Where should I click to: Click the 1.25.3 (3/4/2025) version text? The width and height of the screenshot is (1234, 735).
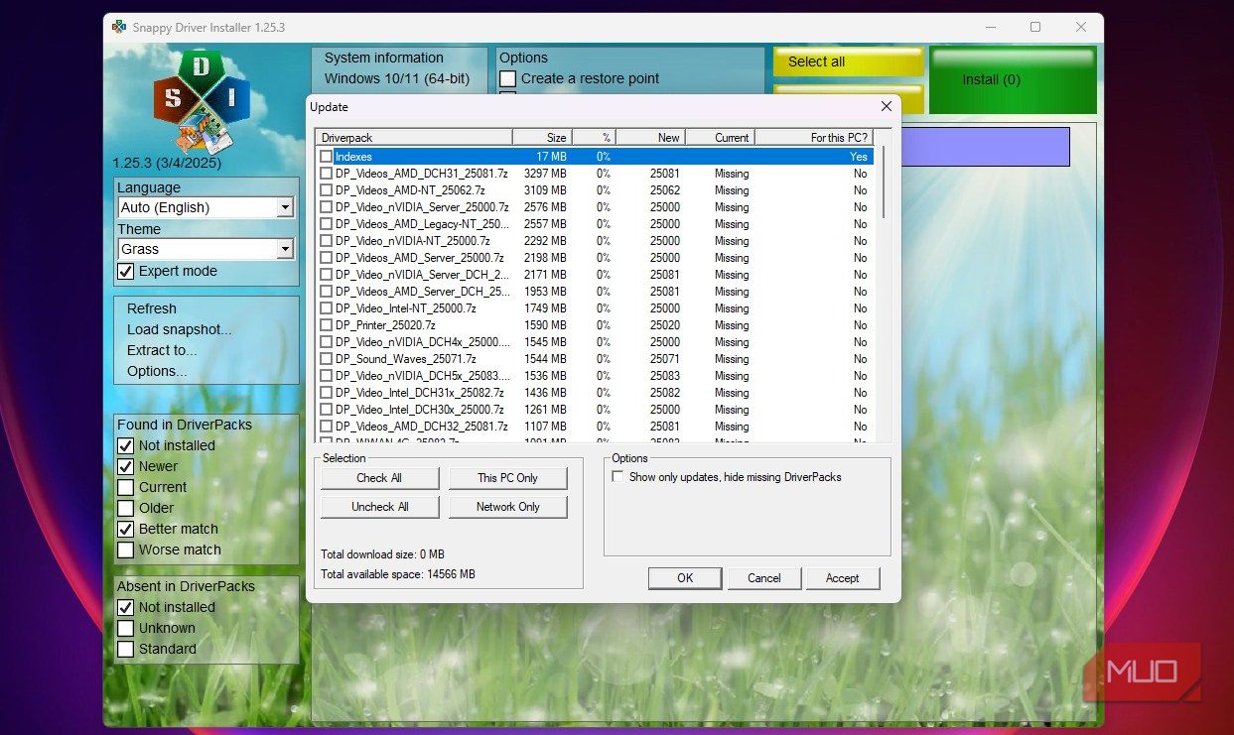click(x=167, y=163)
